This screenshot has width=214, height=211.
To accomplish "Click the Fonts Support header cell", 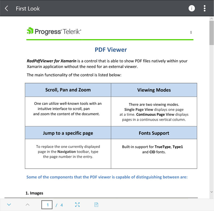I will click(x=154, y=133).
